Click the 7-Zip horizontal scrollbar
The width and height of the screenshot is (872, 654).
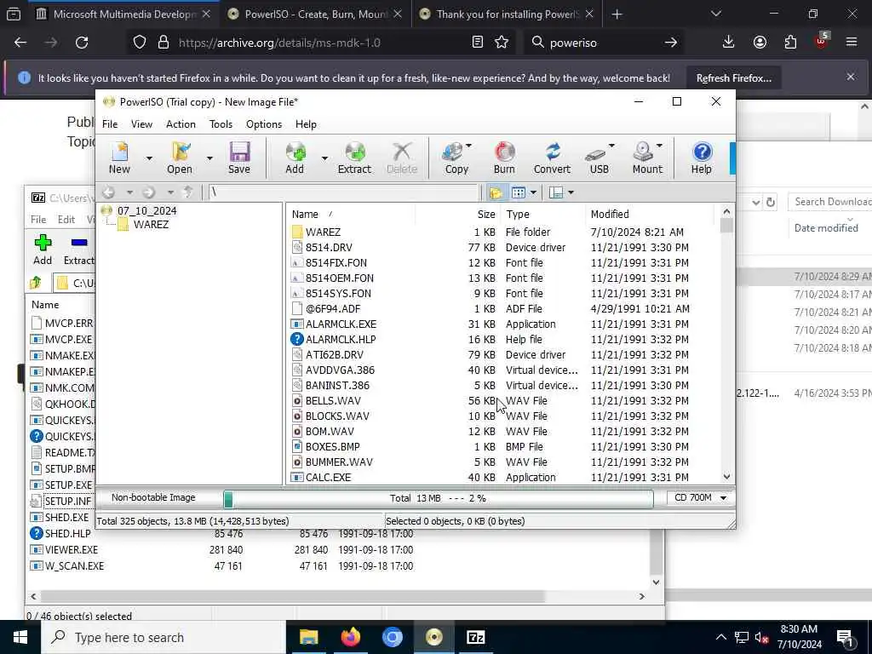tap(337, 596)
